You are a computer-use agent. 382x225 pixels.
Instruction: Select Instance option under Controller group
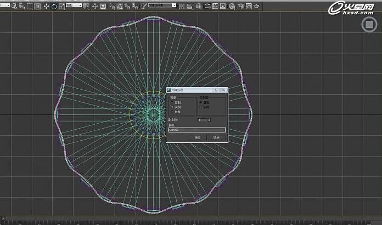click(200, 107)
